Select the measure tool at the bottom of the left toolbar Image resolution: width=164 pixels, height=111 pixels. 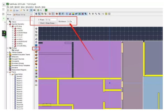(36, 85)
